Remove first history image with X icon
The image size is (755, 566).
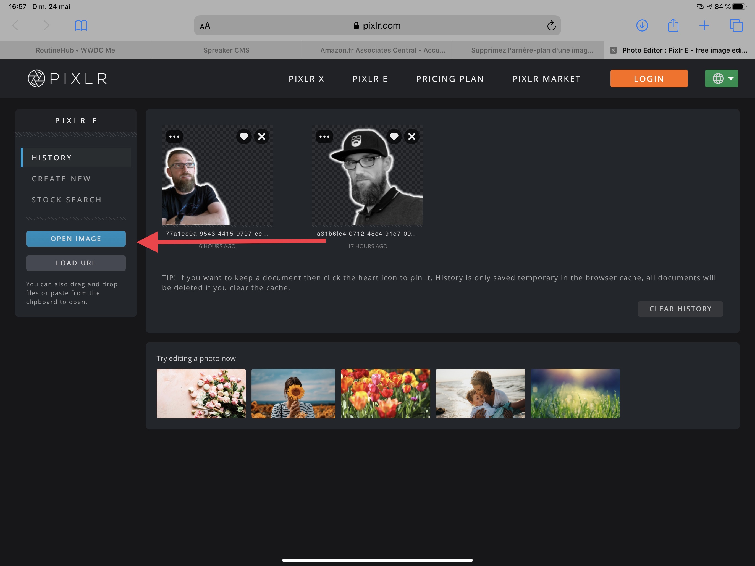point(261,137)
